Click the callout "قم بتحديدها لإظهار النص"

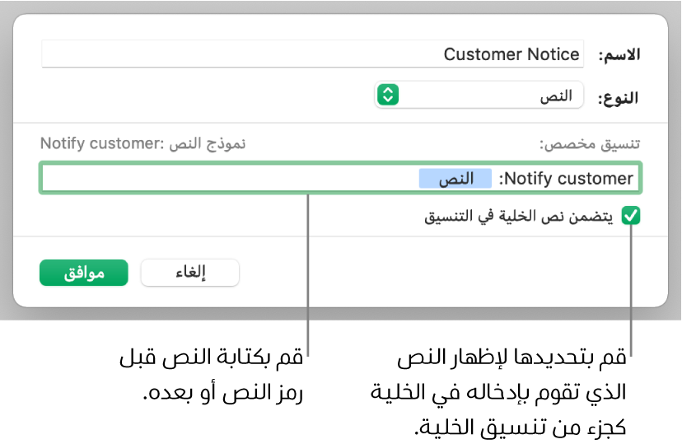[x=511, y=359]
